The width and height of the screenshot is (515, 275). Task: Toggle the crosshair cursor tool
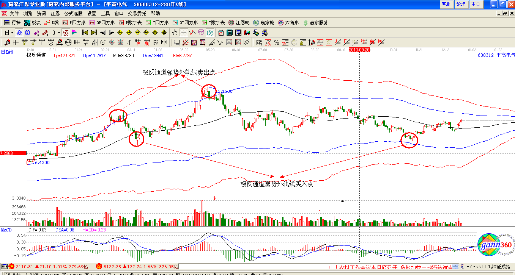184,33
